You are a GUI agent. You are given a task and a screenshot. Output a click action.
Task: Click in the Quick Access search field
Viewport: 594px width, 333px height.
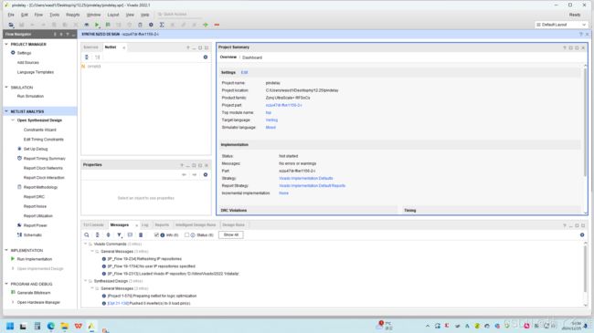178,15
